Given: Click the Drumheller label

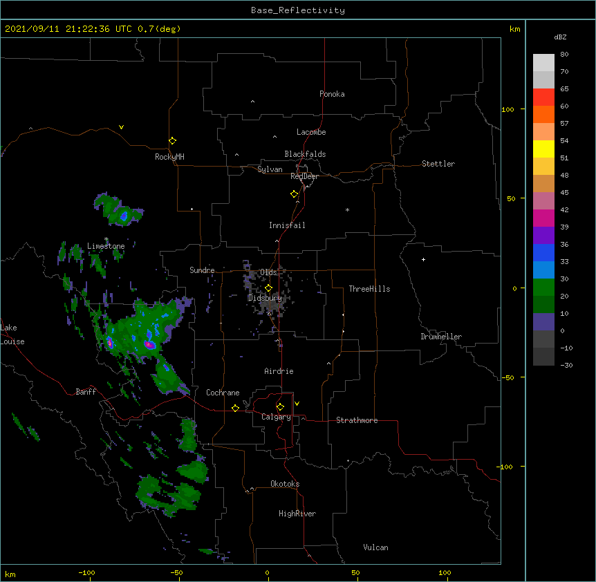Looking at the screenshot, I should tap(441, 337).
